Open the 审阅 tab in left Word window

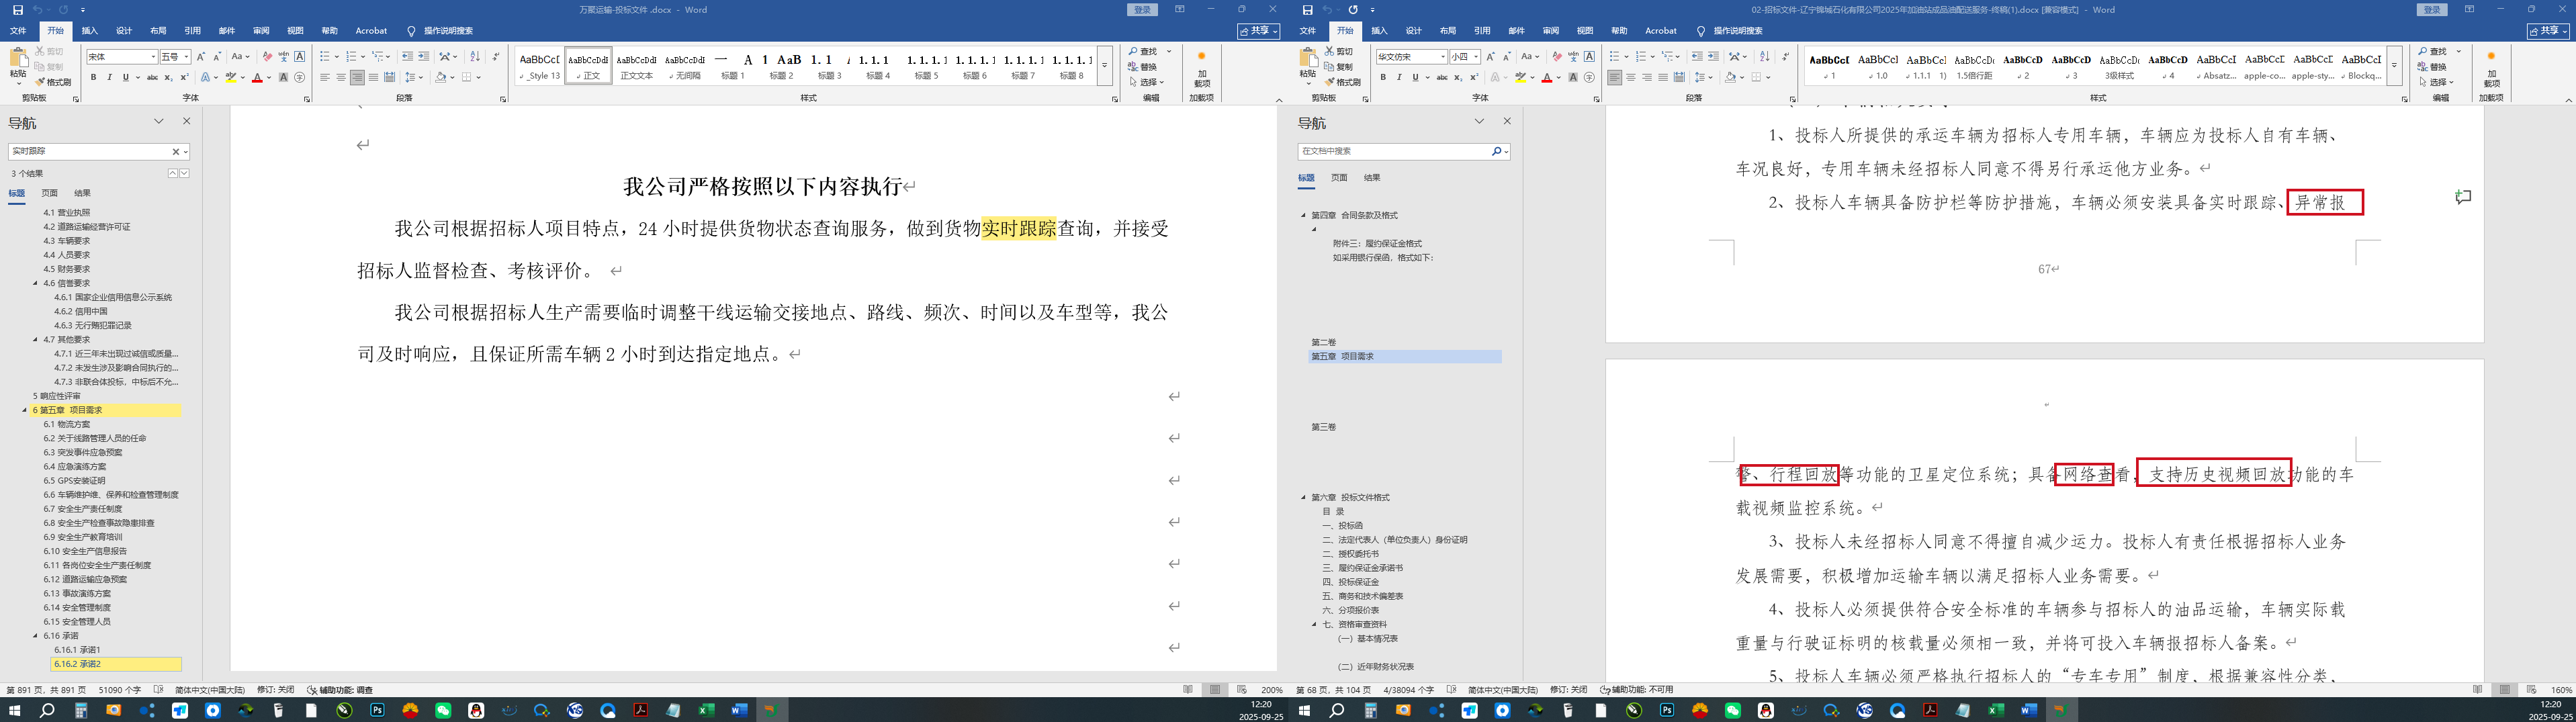point(261,31)
